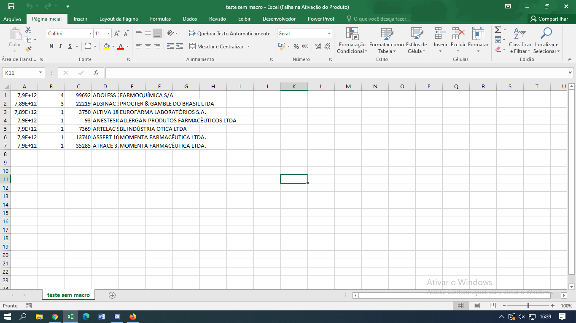Increase decimal places
Screen dimensions: 576x323
(x=318, y=46)
